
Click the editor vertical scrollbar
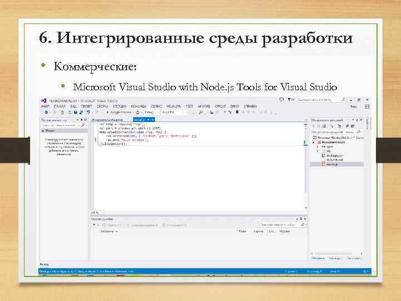point(305,166)
